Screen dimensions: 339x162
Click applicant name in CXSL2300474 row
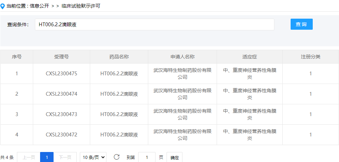point(182,94)
